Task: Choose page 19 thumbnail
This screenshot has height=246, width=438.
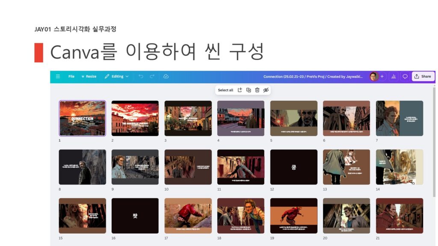Action: pos(294,216)
